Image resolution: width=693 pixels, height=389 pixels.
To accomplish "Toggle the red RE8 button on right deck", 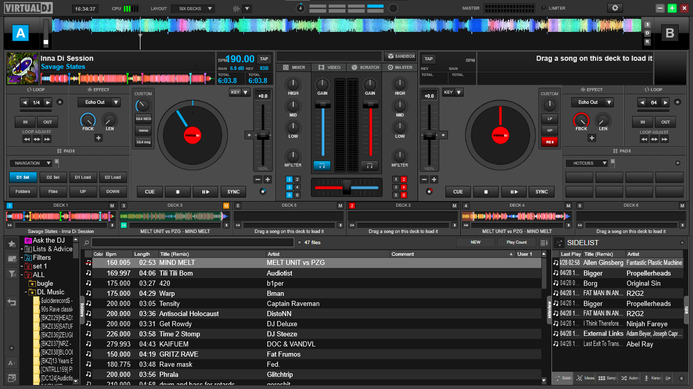I will tap(549, 142).
